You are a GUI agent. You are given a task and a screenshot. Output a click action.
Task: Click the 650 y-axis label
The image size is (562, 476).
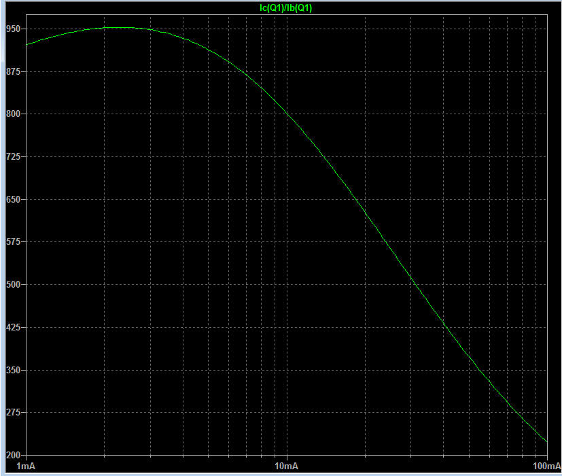[x=14, y=199]
